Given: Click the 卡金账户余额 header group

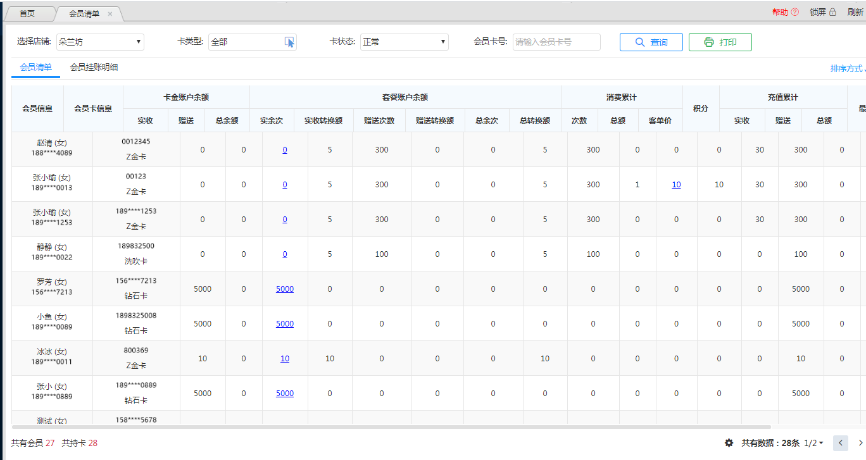Looking at the screenshot, I should (x=186, y=97).
